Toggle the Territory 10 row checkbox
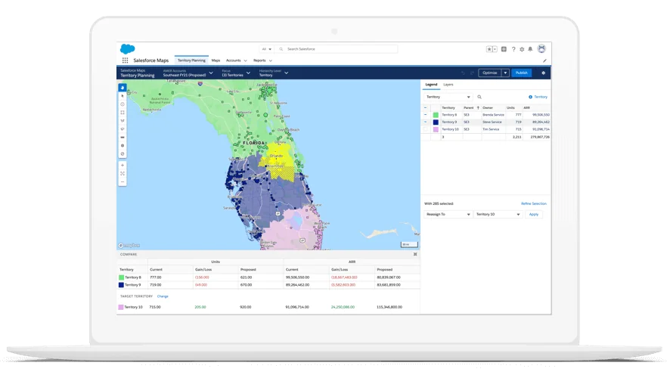Screen dimensions: 667x378 [x=425, y=129]
